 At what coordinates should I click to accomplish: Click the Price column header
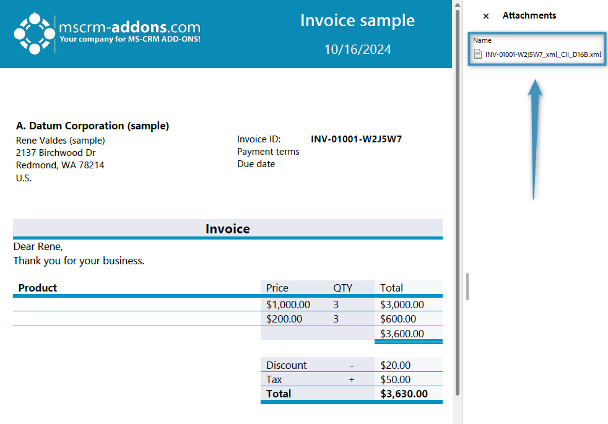277,288
